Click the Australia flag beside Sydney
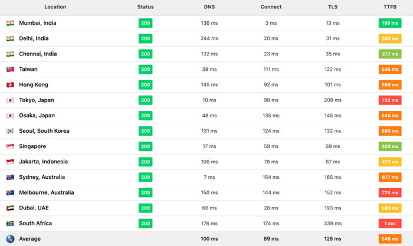413x246 pixels. click(x=10, y=177)
